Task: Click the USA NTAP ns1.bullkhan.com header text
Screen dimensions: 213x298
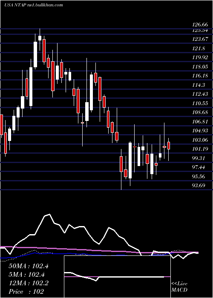Action: point(34,5)
